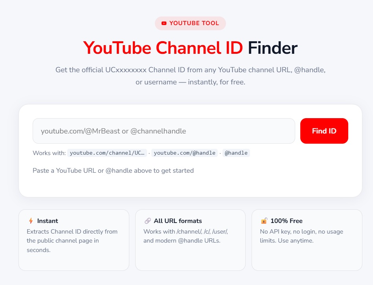Click the 100% Free card title

287,221
